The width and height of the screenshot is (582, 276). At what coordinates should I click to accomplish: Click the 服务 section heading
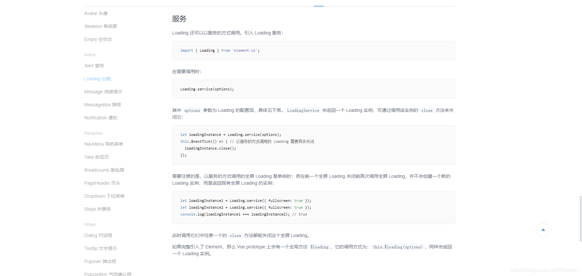click(179, 19)
